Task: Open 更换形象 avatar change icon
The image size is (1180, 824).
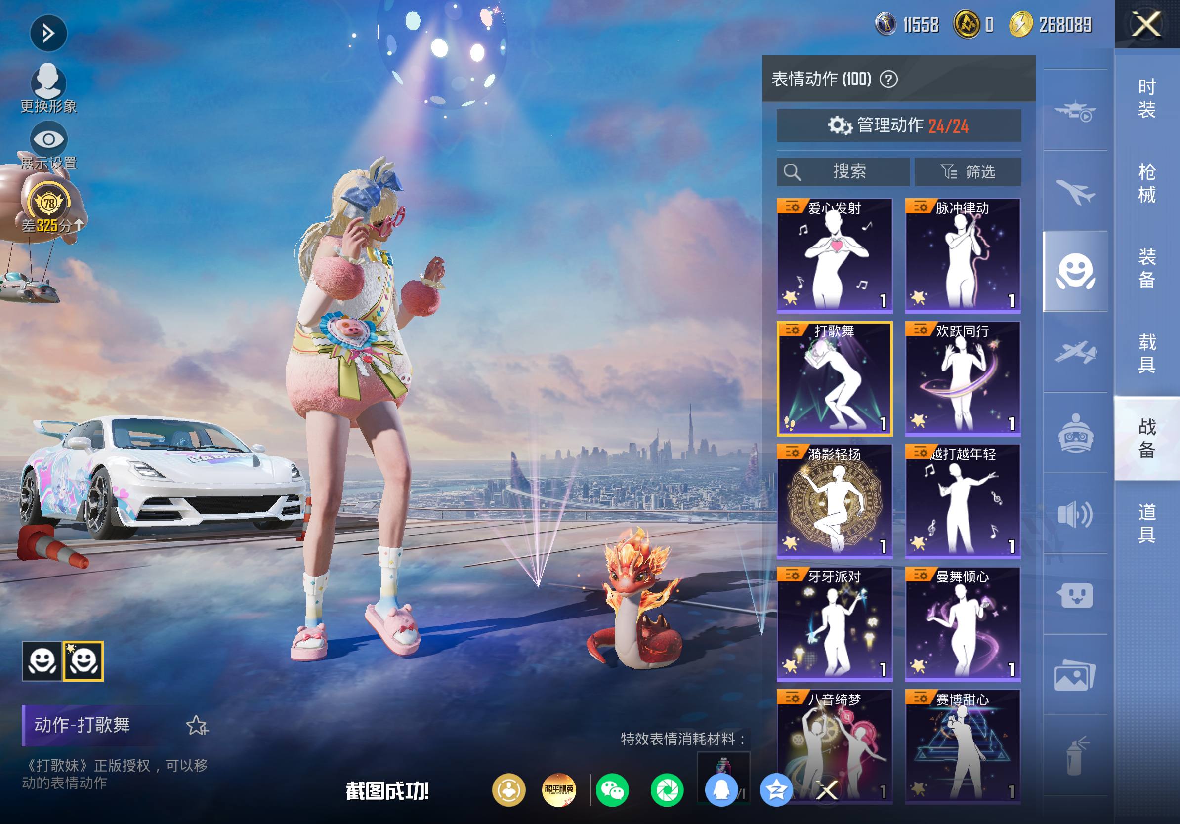Action: 48,87
